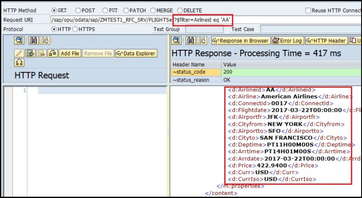Image resolution: width=362 pixels, height=198 pixels.
Task: Click the Airportfr value JFK
Action: coord(272,117)
